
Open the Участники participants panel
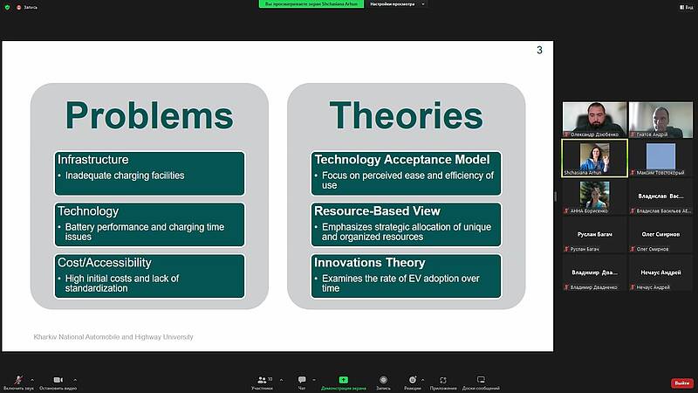pos(263,382)
